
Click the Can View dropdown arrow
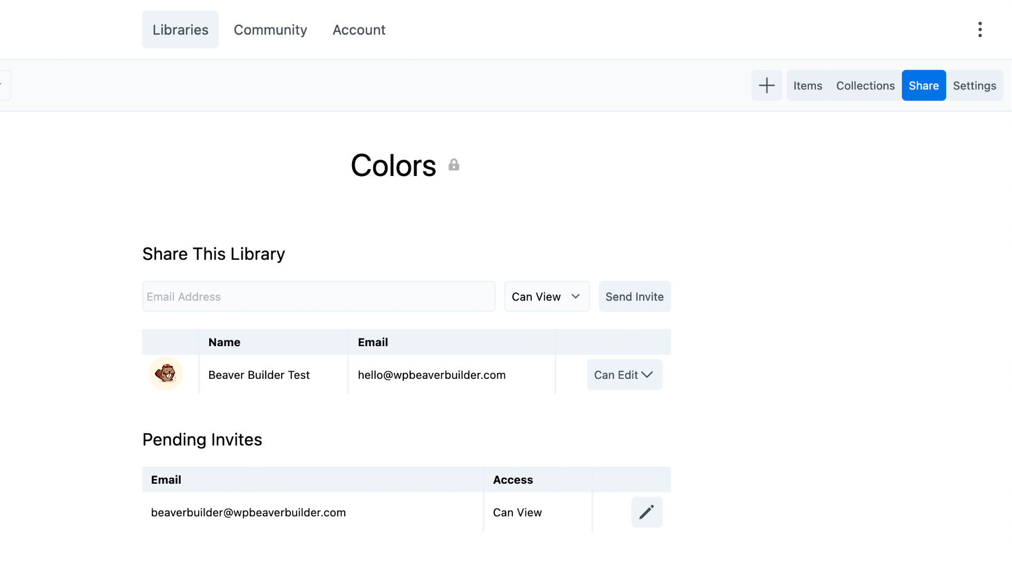(x=575, y=296)
